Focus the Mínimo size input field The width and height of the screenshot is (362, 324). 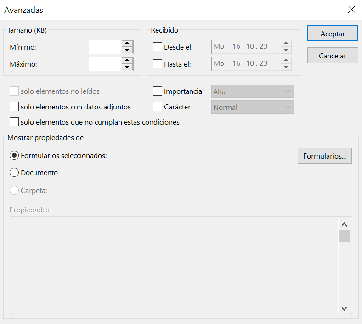coord(105,47)
